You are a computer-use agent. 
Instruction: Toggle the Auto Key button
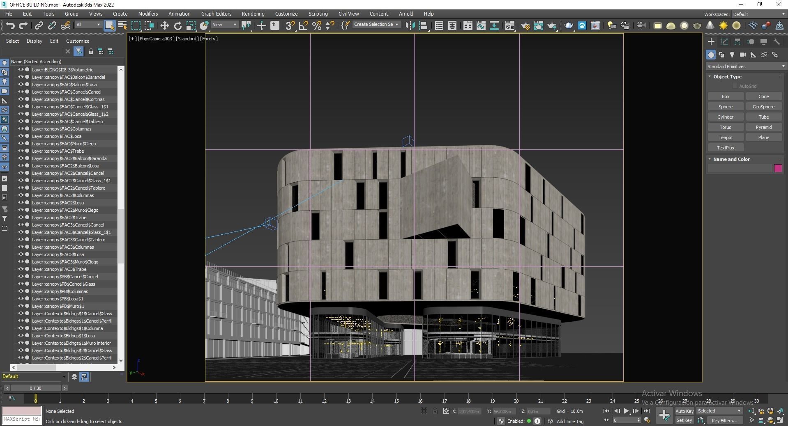pos(684,411)
